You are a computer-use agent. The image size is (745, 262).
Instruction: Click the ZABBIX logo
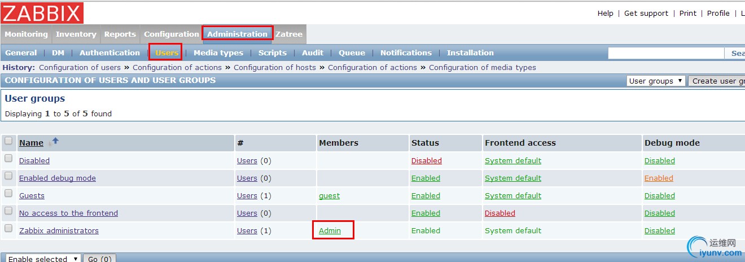(x=42, y=13)
